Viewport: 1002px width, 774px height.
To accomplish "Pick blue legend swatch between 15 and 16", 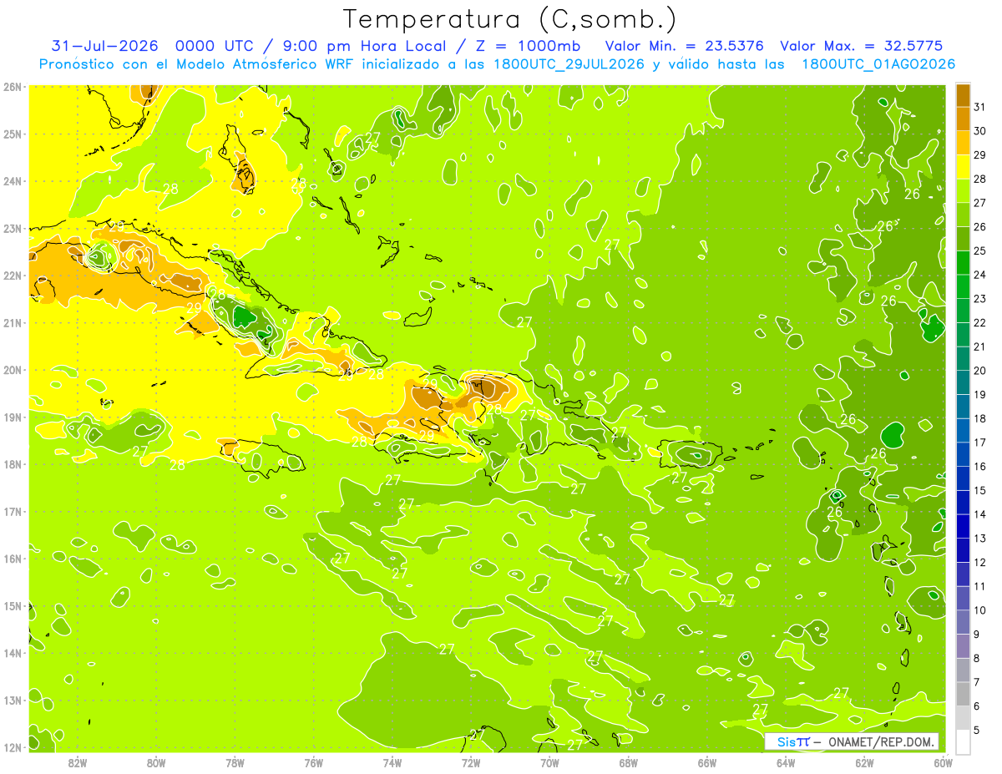I will (963, 478).
